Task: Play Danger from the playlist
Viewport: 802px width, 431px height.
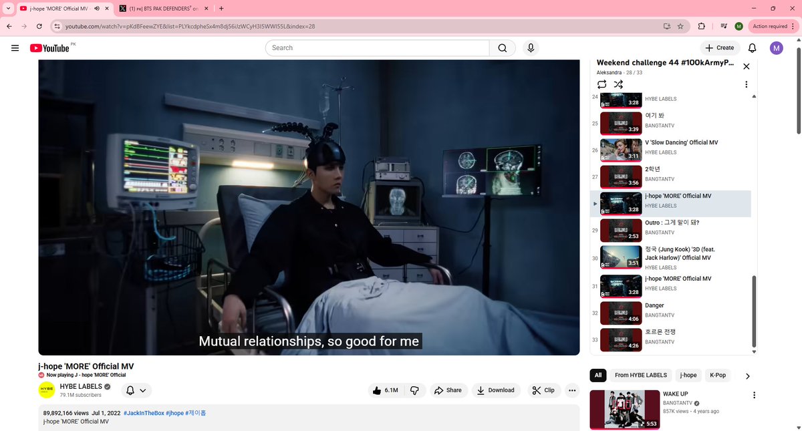Action: (x=670, y=313)
